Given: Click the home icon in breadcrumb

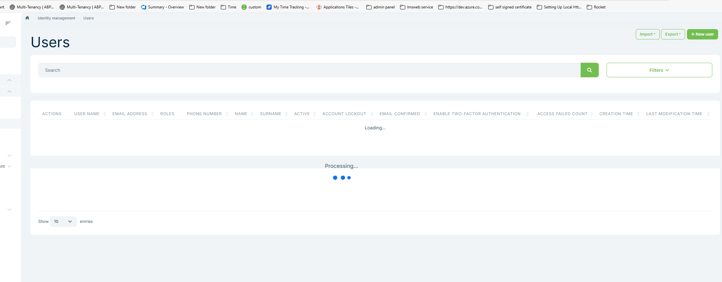Looking at the screenshot, I should coord(27,18).
